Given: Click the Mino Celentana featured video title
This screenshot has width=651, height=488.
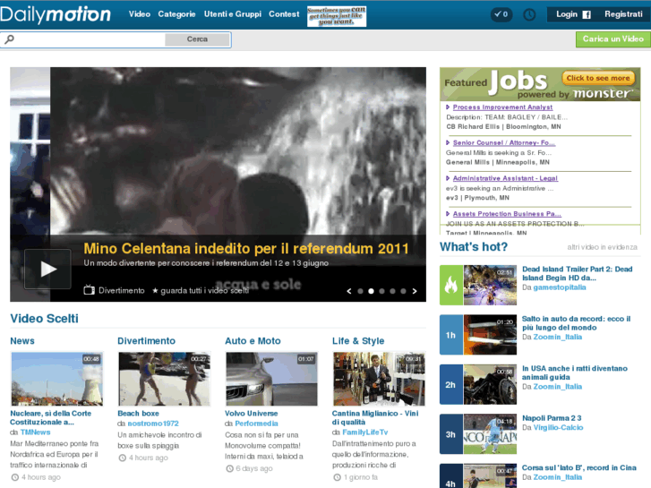Looking at the screenshot, I should pyautogui.click(x=246, y=248).
